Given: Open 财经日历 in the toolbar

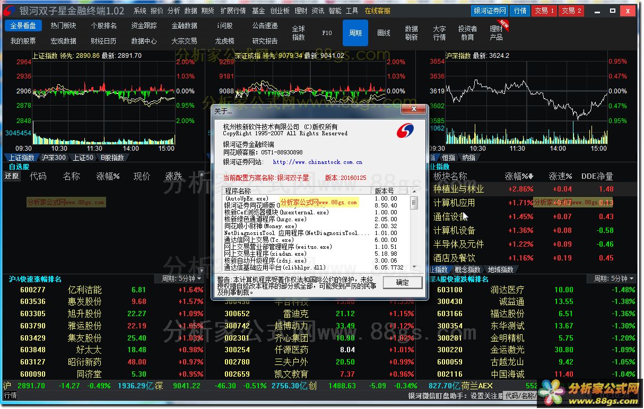Looking at the screenshot, I should pyautogui.click(x=103, y=41).
